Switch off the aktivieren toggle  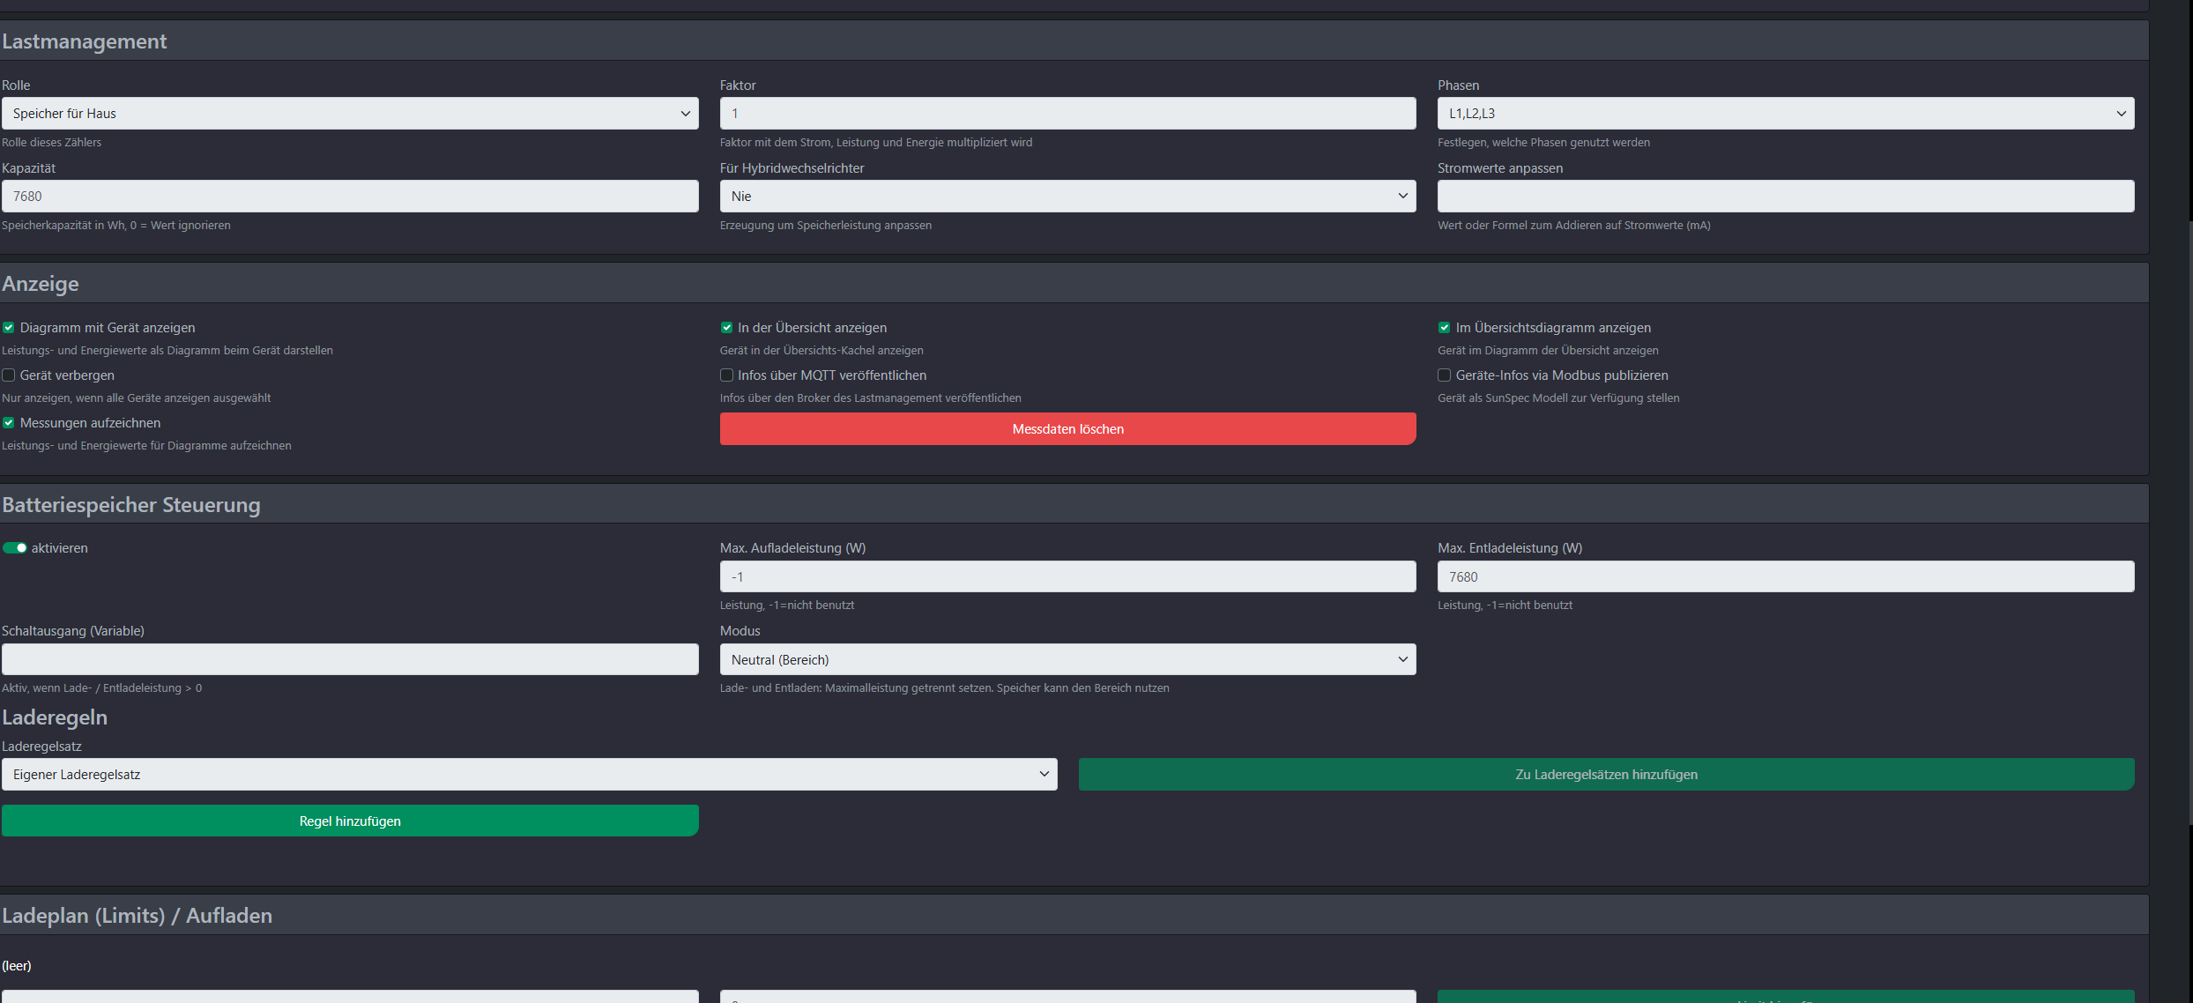[x=15, y=548]
